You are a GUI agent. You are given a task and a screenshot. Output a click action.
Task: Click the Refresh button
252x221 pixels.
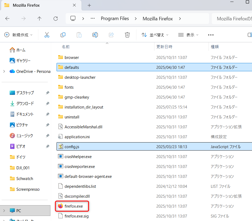(x=55, y=18)
